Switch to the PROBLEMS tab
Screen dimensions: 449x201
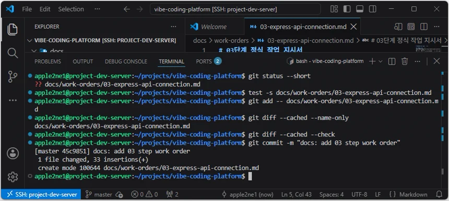pyautogui.click(x=48, y=61)
